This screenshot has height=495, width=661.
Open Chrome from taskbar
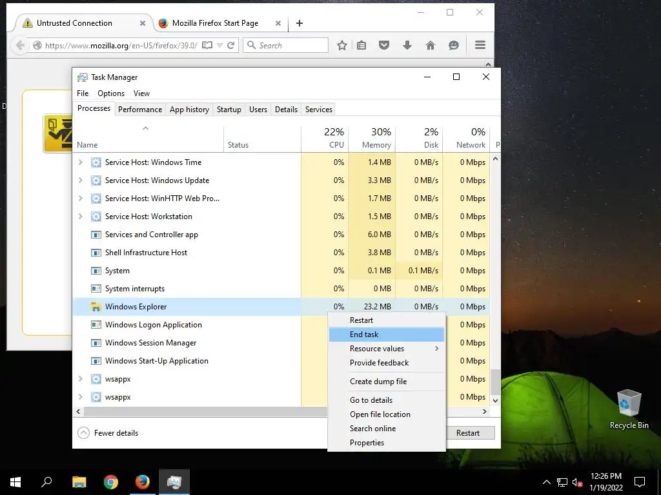(111, 481)
